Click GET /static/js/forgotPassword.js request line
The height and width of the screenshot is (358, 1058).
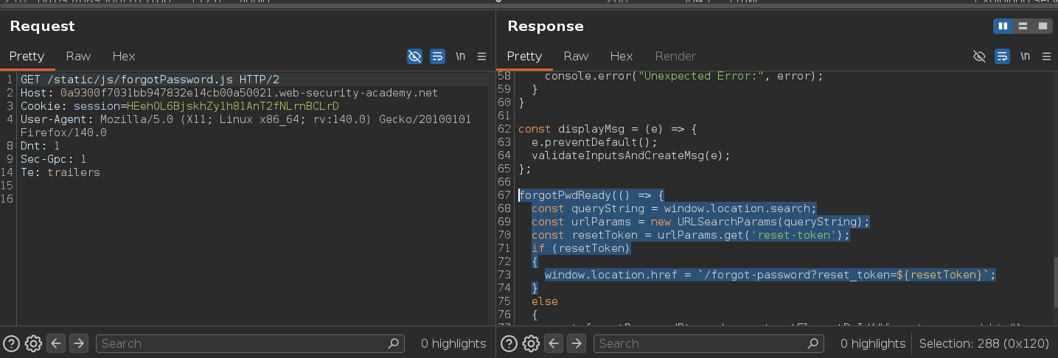pyautogui.click(x=150, y=80)
